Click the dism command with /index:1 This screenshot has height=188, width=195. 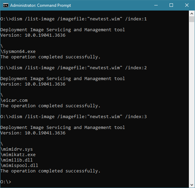coord(74,19)
